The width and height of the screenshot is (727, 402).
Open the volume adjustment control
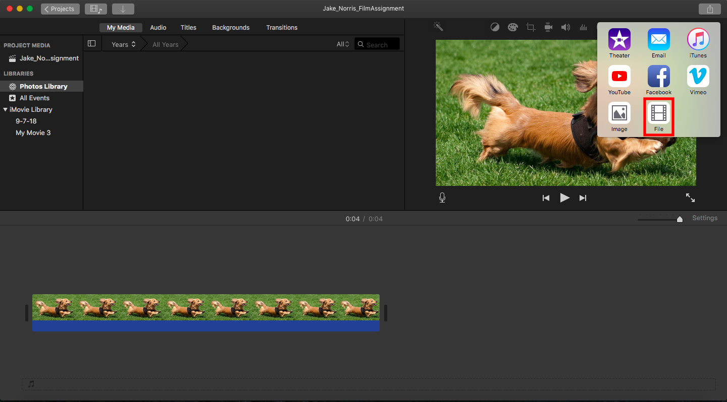click(x=565, y=27)
